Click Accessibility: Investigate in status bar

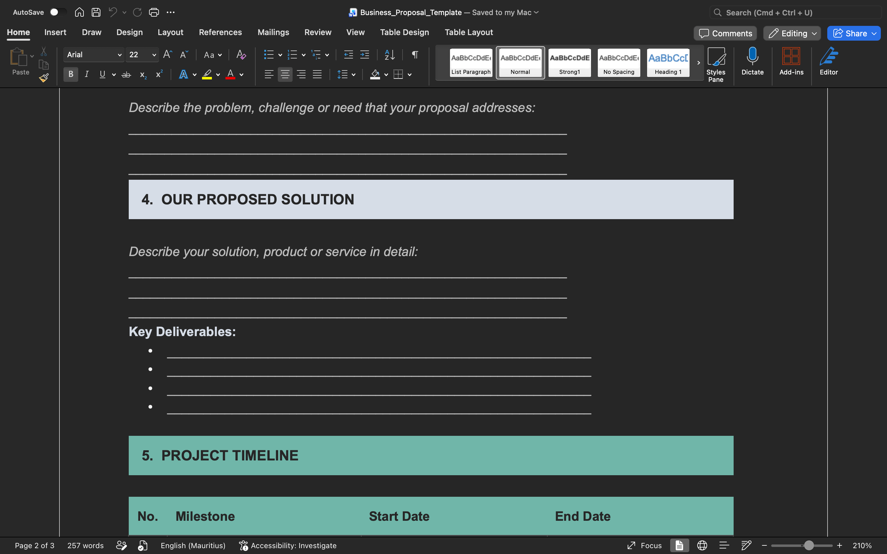287,546
